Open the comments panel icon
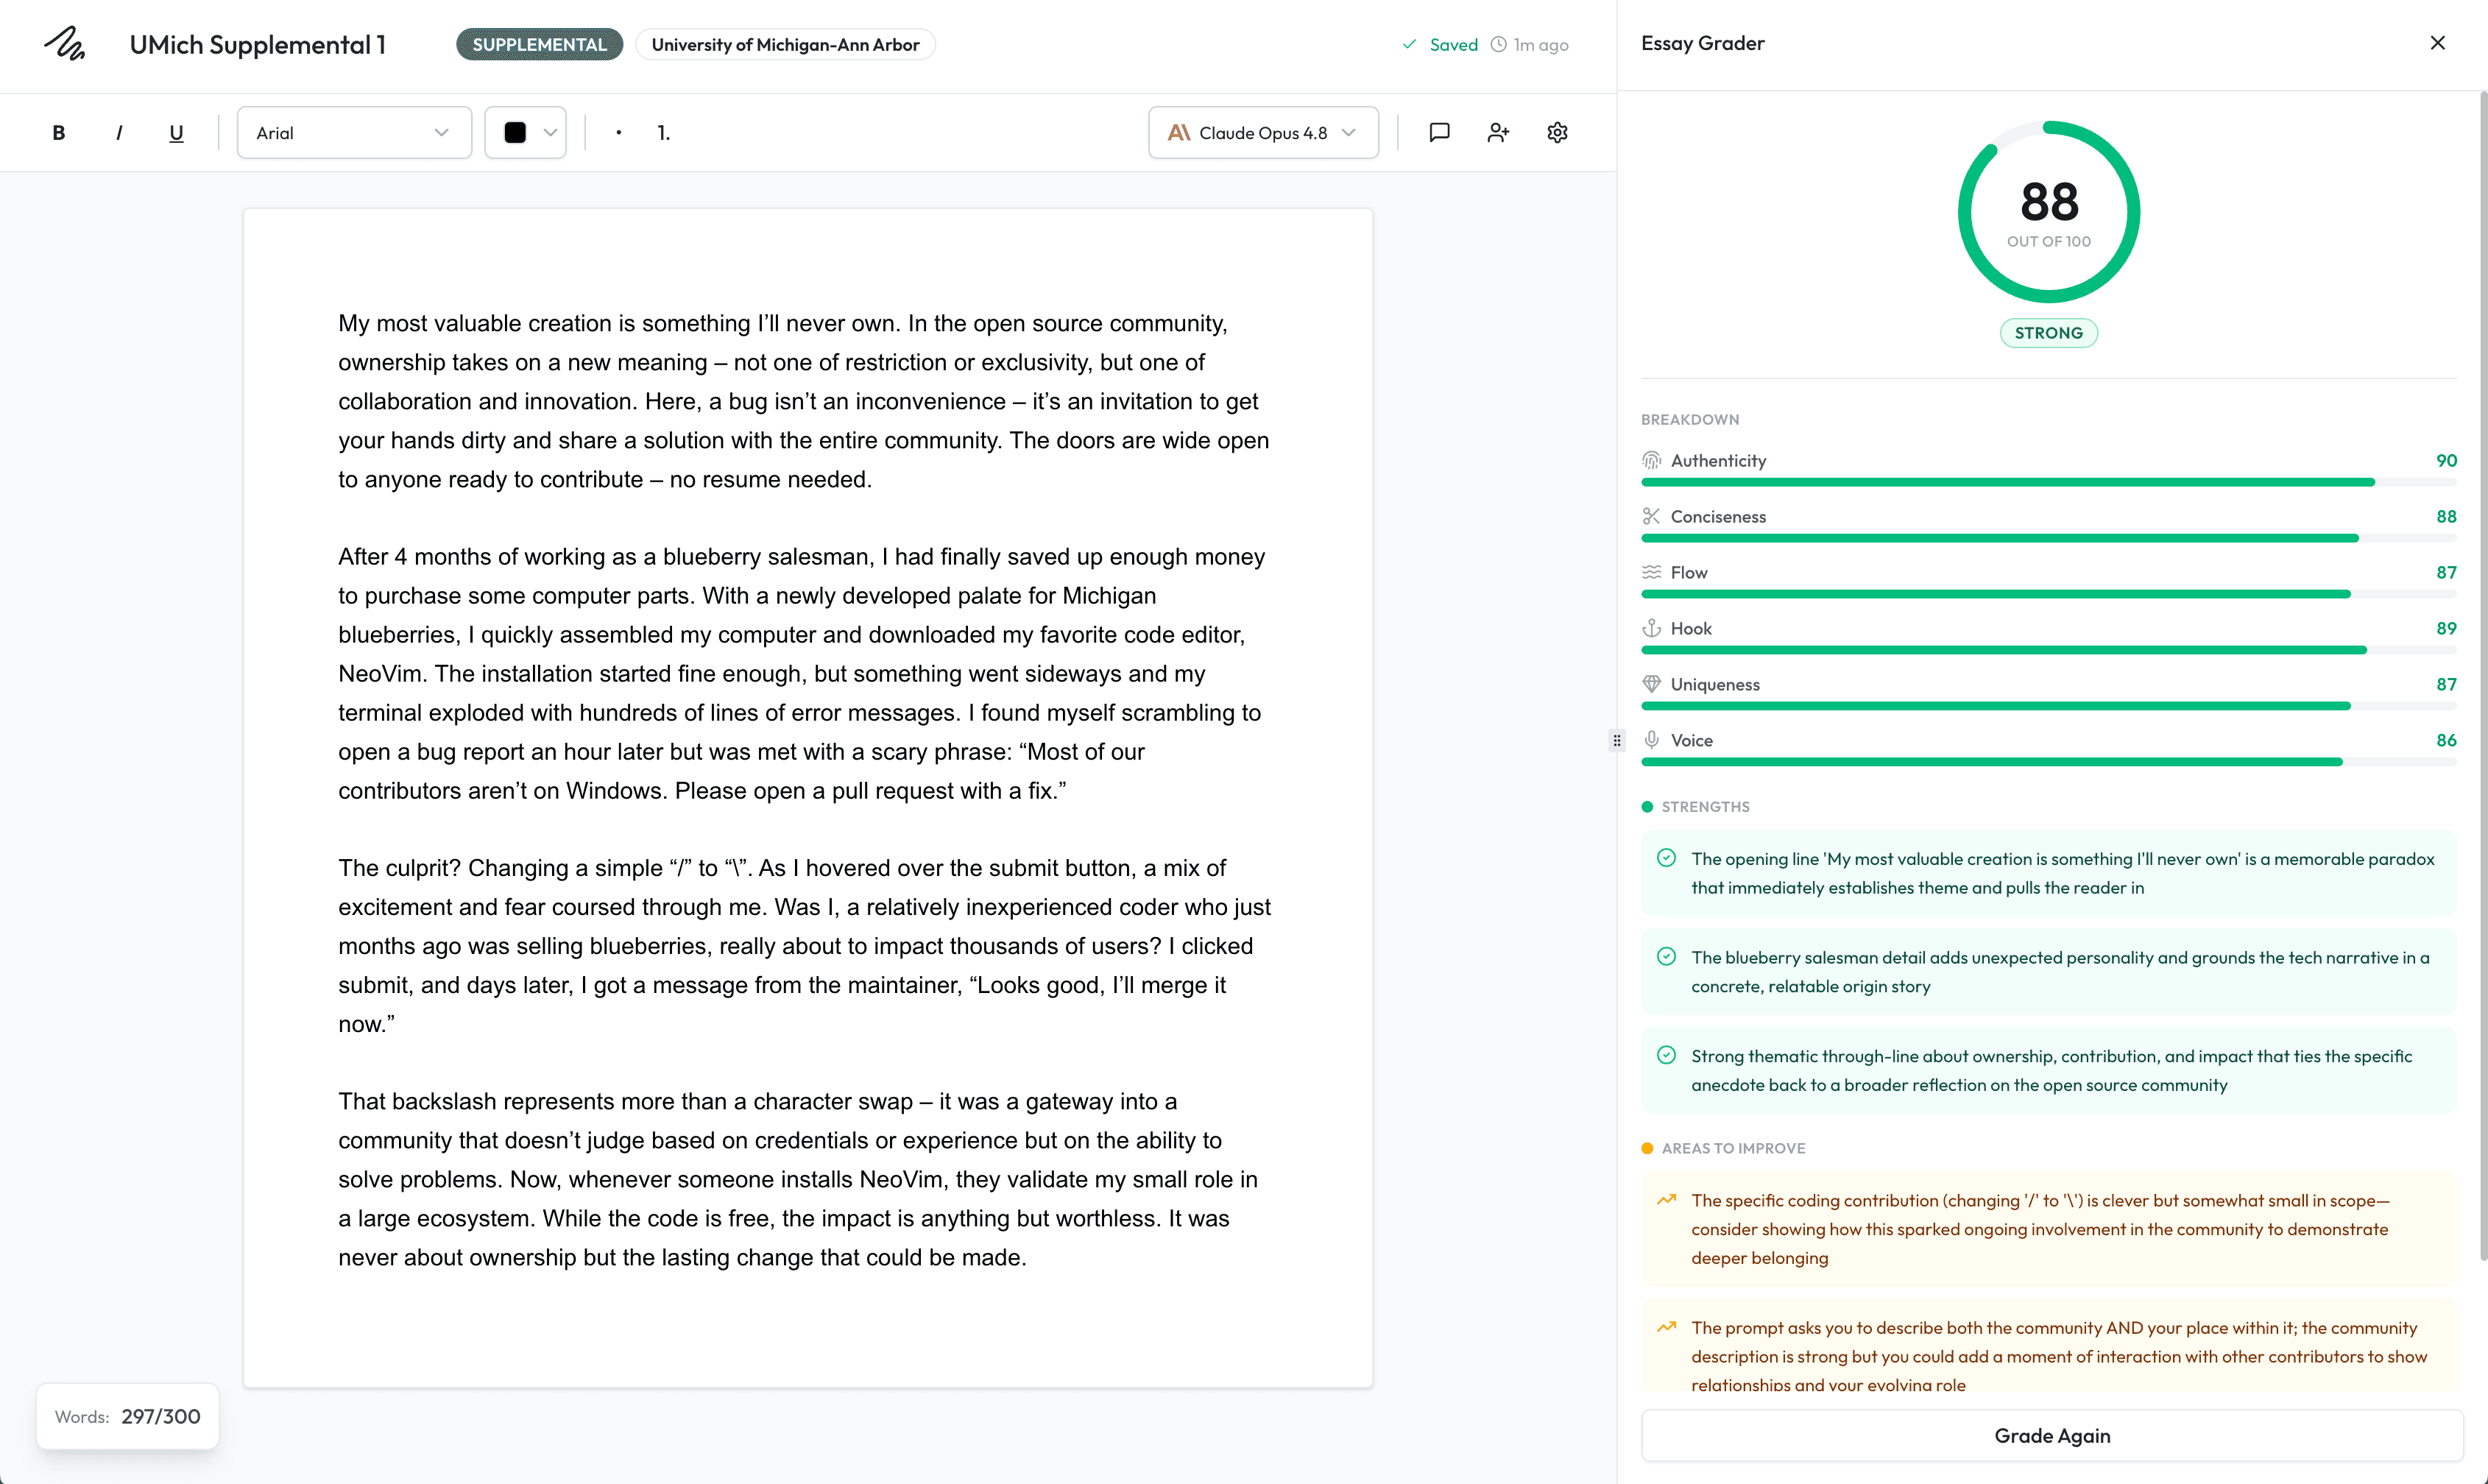 coord(1439,133)
